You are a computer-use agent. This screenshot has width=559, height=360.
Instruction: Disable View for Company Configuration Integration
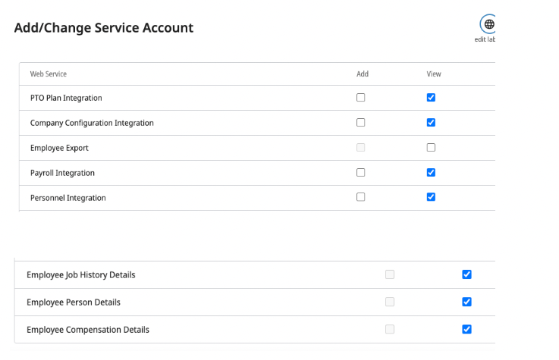click(x=431, y=123)
